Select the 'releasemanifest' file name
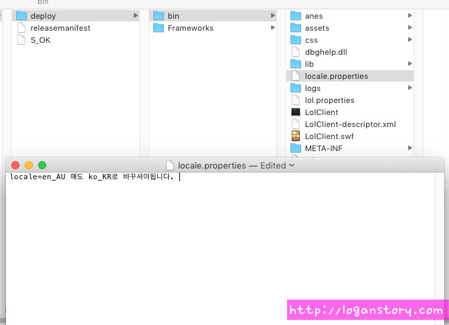Screen dimensions: 449x325 point(60,28)
